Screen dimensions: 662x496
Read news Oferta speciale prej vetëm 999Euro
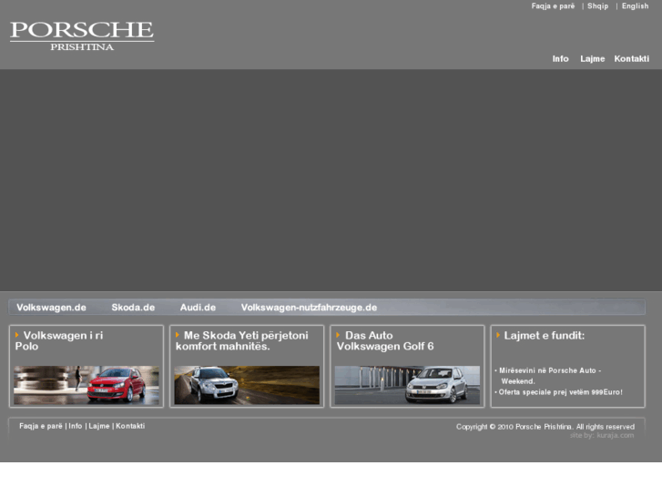pyautogui.click(x=558, y=392)
